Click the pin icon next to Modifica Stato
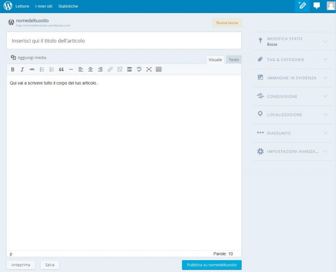 pos(260,40)
